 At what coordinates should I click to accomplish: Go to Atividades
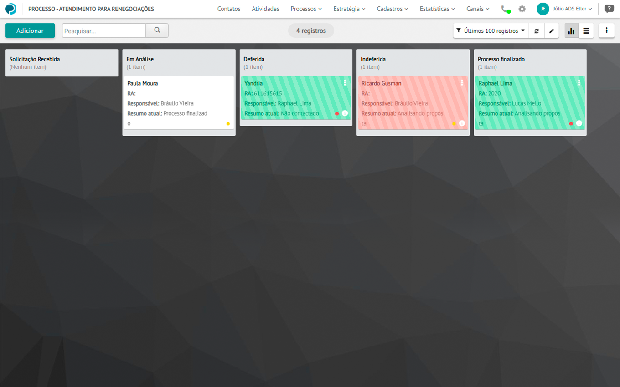[265, 9]
